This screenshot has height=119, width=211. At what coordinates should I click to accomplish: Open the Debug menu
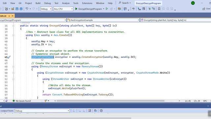tap(47, 3)
